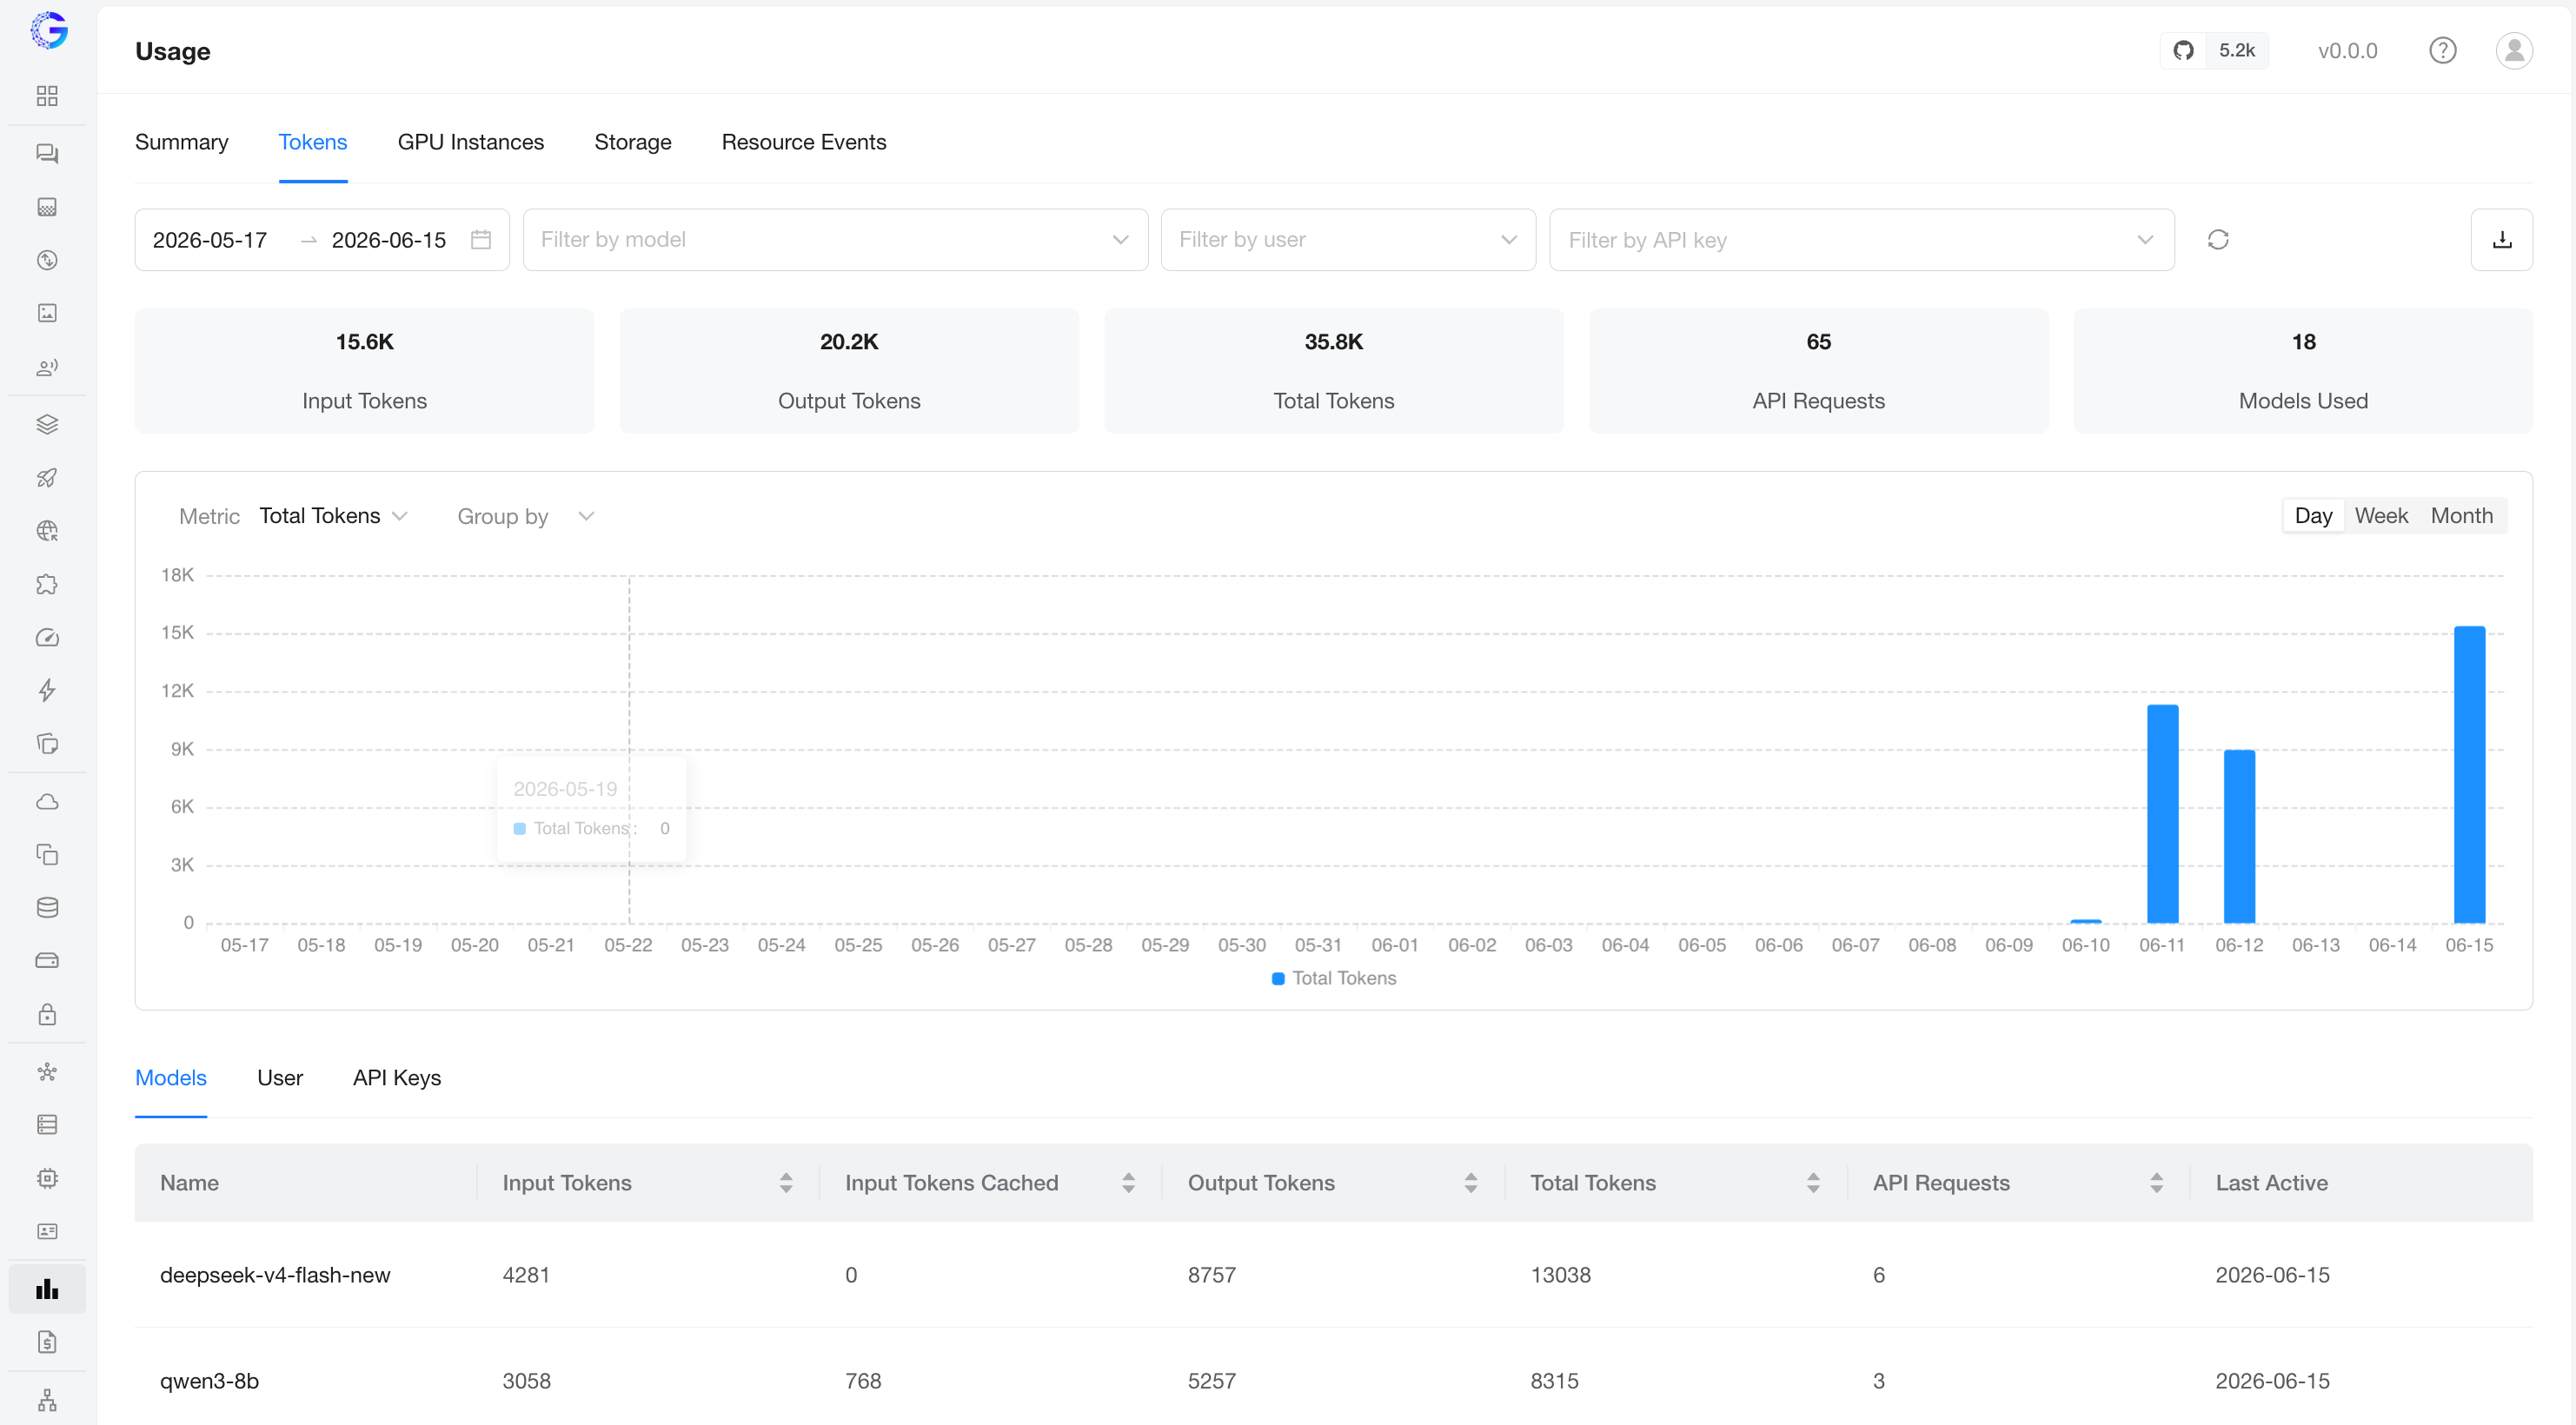Image resolution: width=2576 pixels, height=1425 pixels.
Task: Open the GitHub repository icon
Action: tap(2183, 50)
